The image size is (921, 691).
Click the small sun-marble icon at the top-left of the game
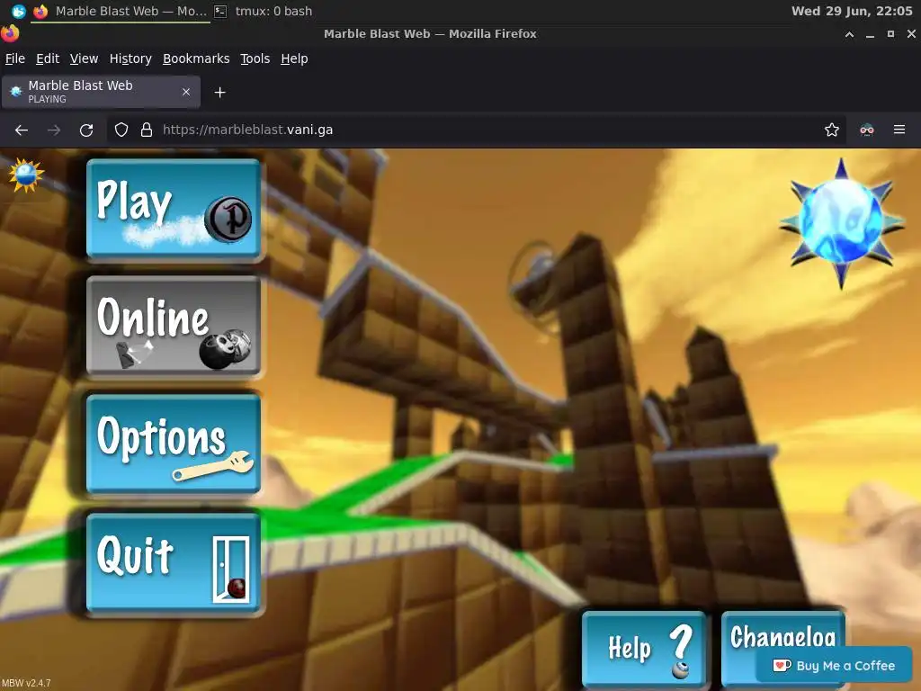26,175
